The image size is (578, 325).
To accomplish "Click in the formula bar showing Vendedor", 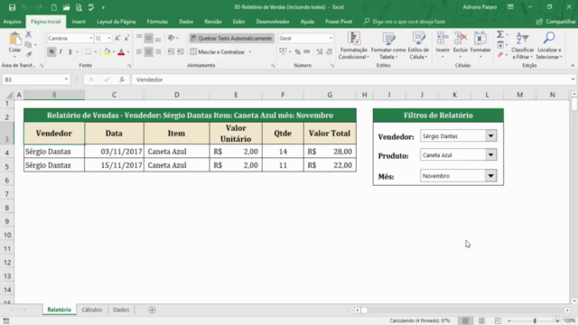I will pos(350,79).
